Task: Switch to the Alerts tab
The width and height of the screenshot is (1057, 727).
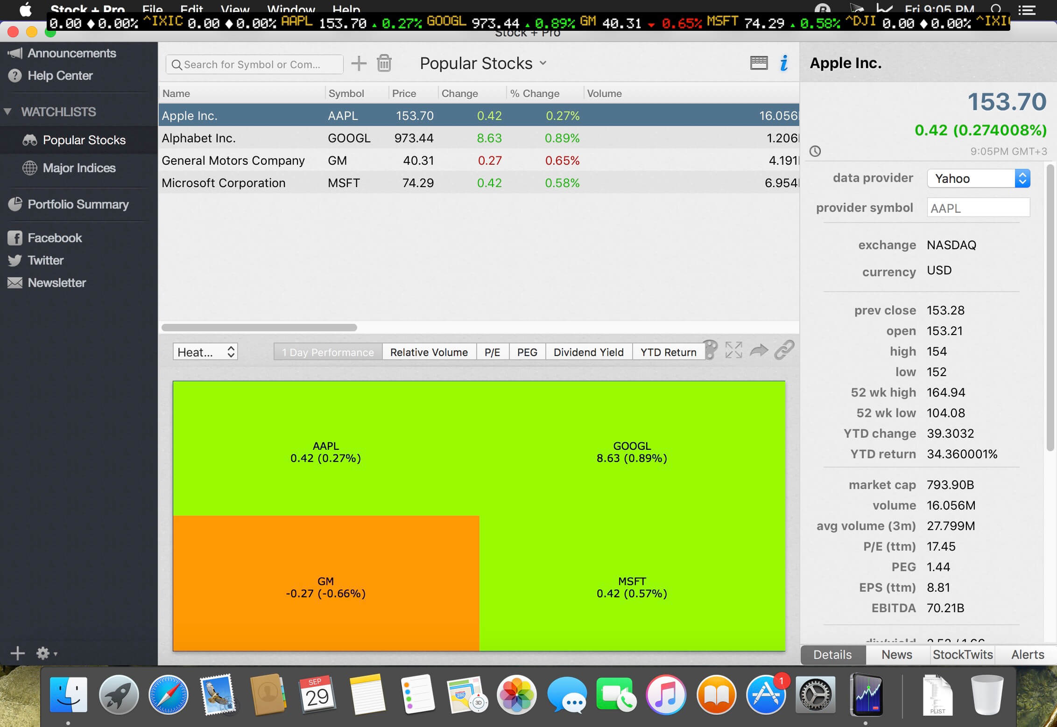Action: tap(1027, 655)
